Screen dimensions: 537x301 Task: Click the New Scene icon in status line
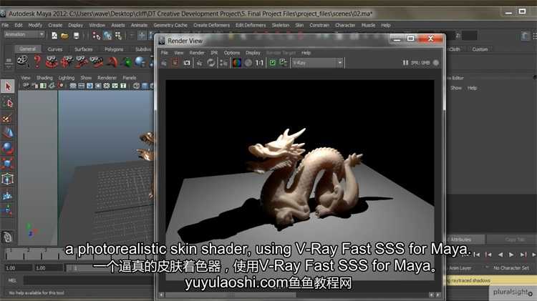[x=54, y=36]
